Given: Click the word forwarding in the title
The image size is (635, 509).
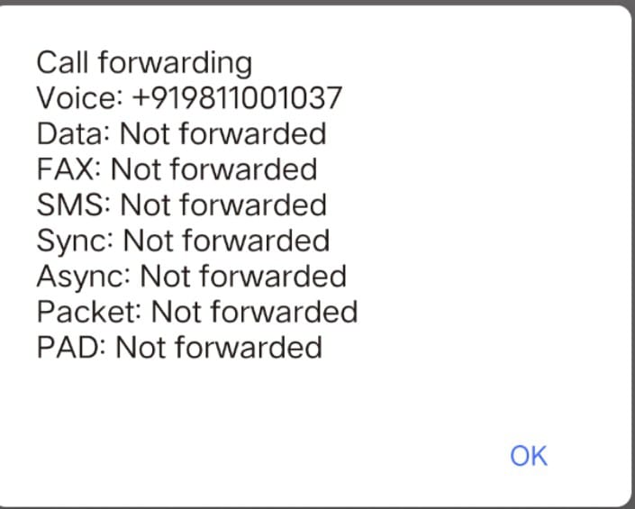Looking at the screenshot, I should point(175,64).
